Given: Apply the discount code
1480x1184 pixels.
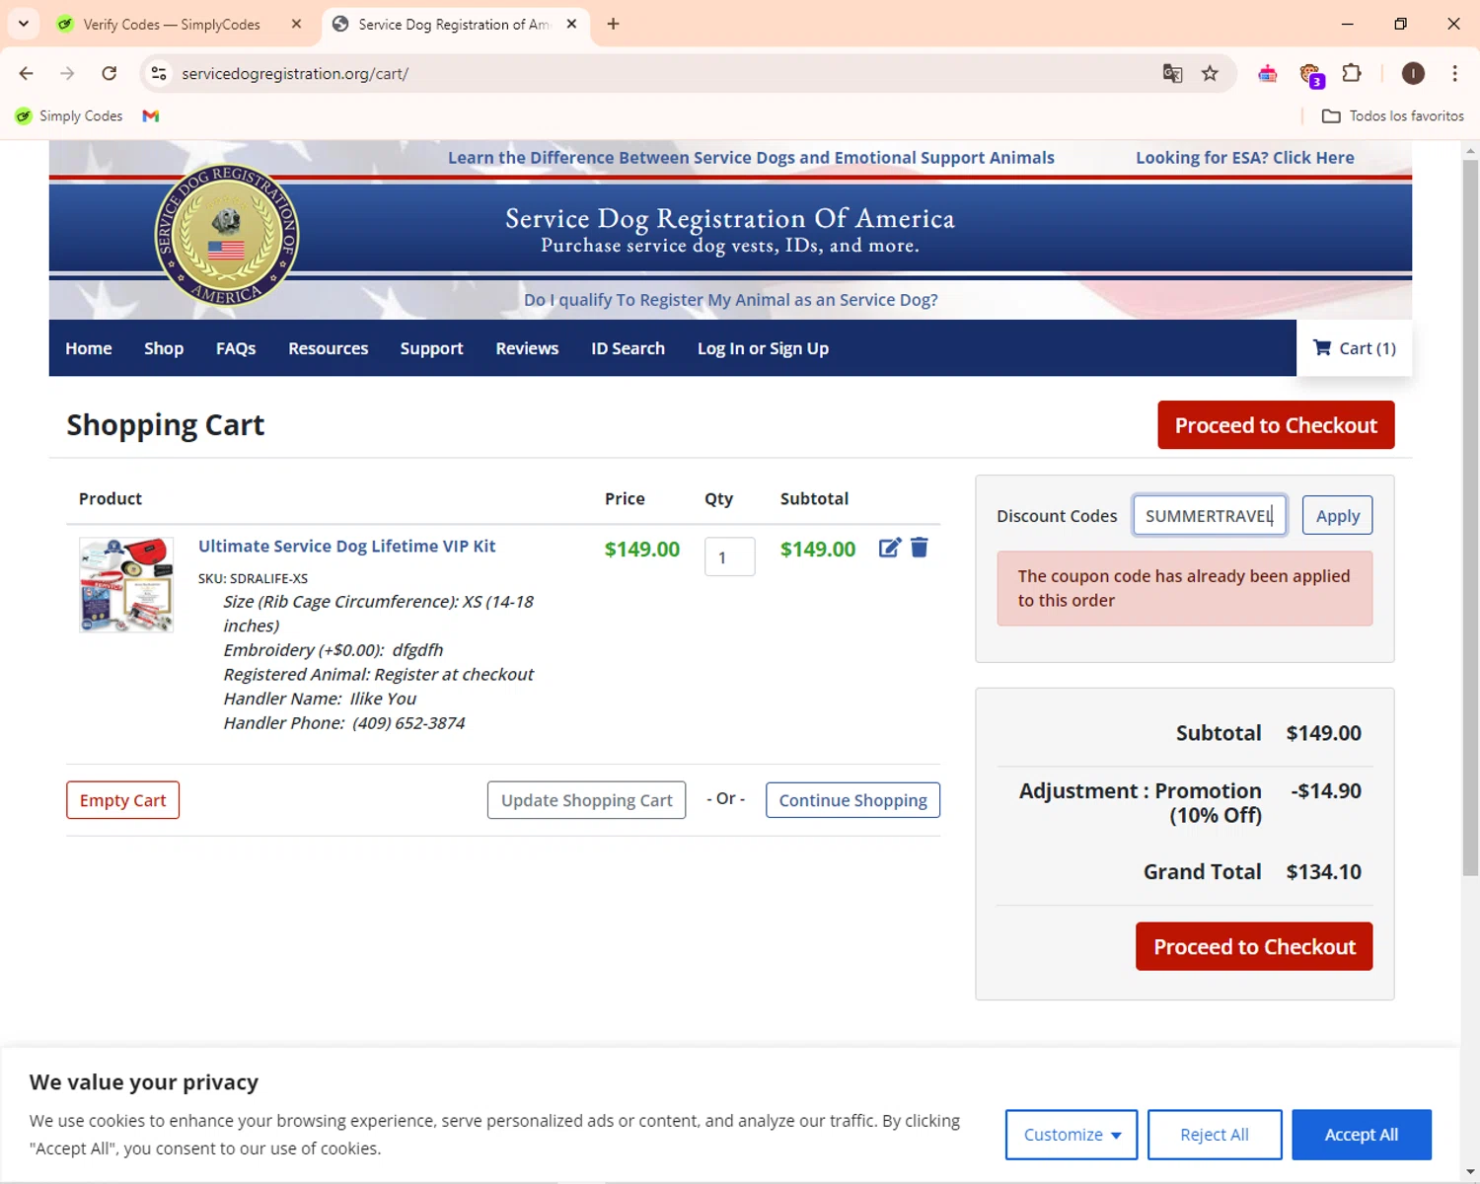Looking at the screenshot, I should [x=1337, y=515].
